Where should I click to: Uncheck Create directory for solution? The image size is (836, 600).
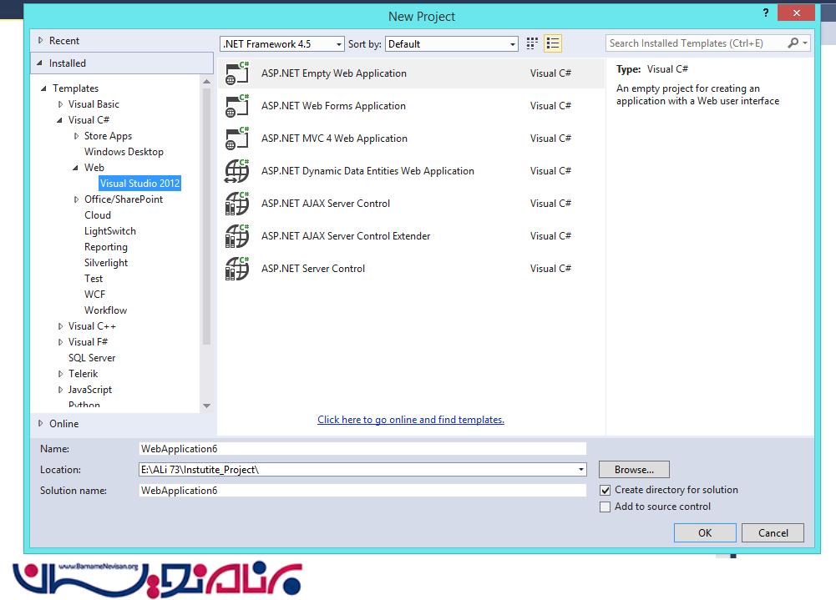605,491
